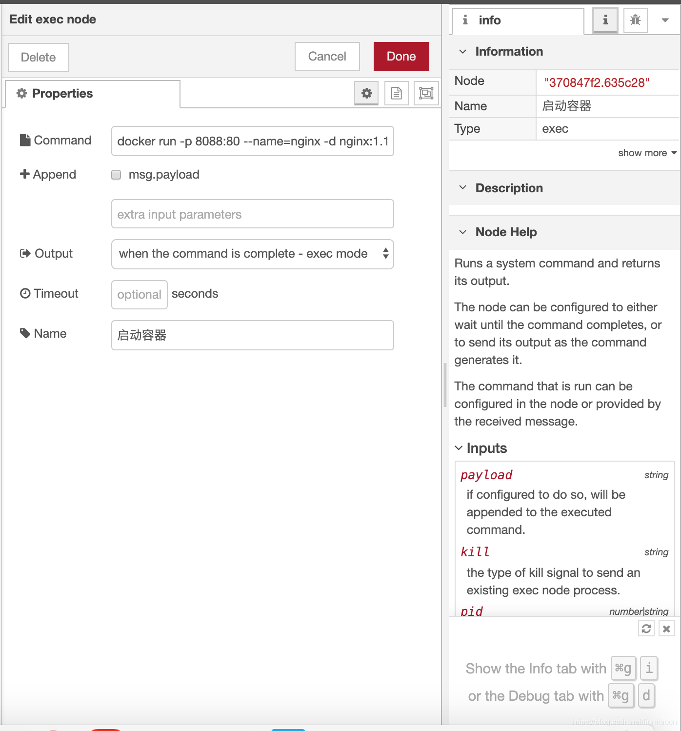
Task: Toggle the msg.payload append checkbox
Action: [116, 175]
